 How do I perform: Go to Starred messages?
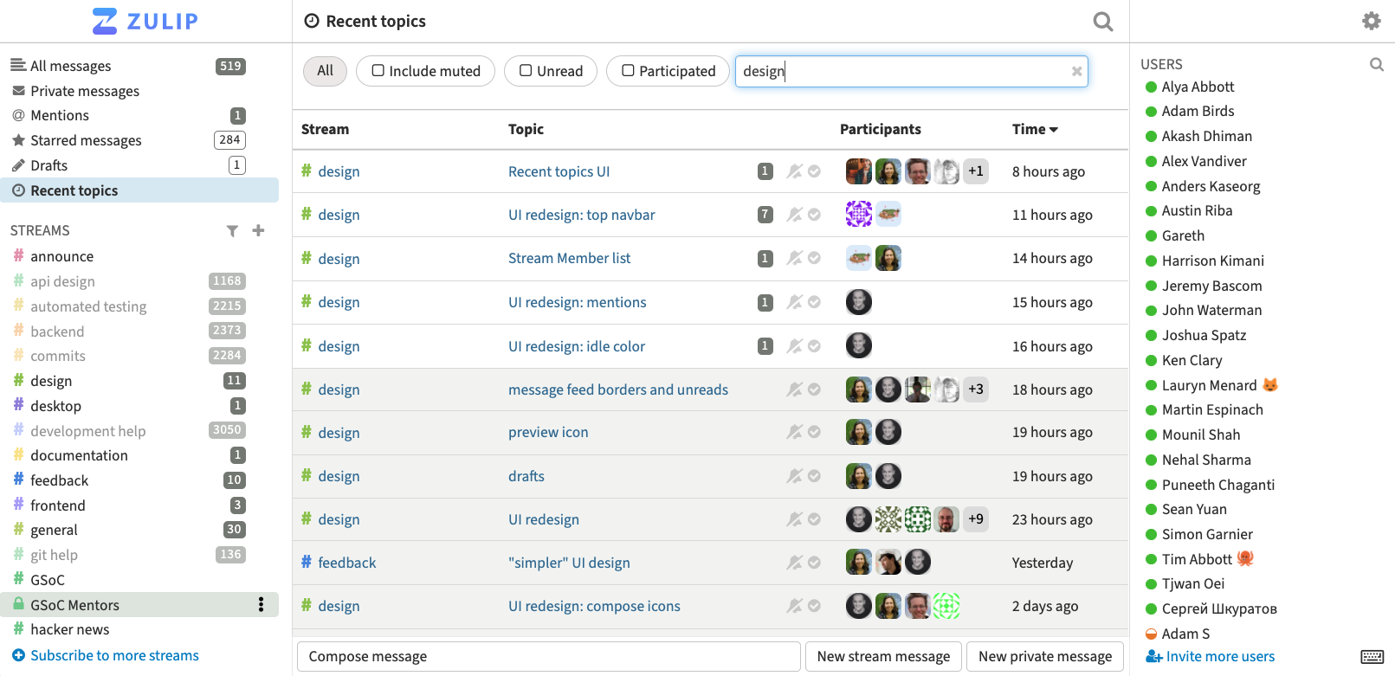tap(86, 140)
